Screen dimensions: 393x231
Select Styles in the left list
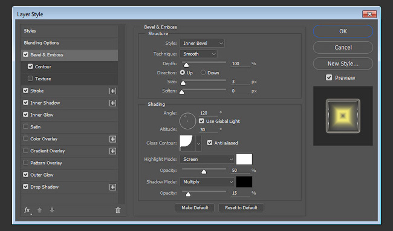tap(69, 31)
